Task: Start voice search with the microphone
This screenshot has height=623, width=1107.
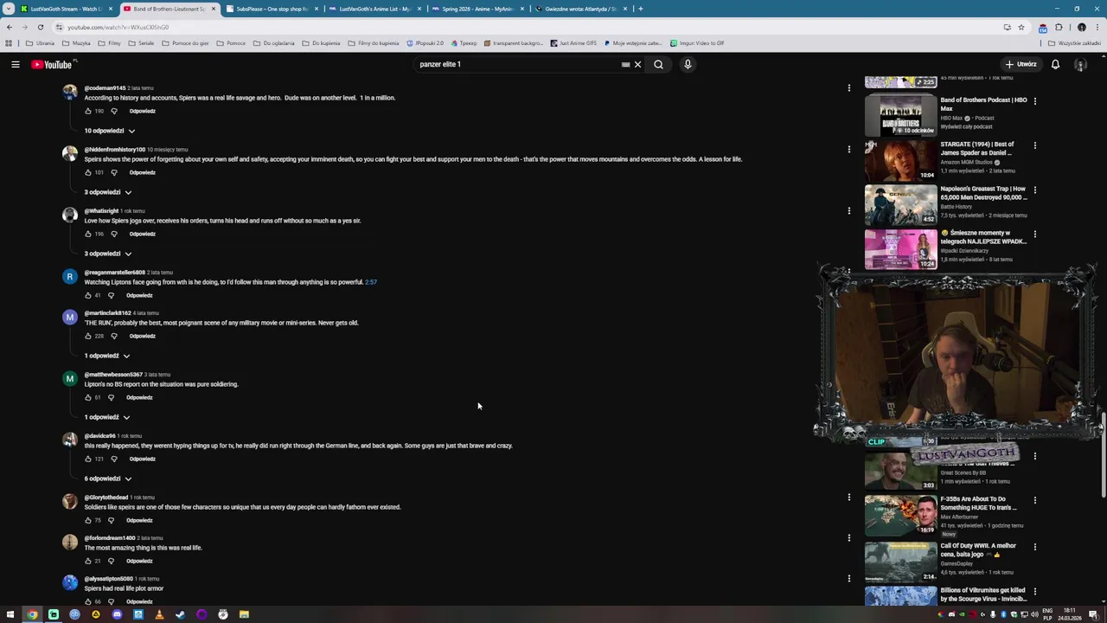Action: [x=688, y=64]
